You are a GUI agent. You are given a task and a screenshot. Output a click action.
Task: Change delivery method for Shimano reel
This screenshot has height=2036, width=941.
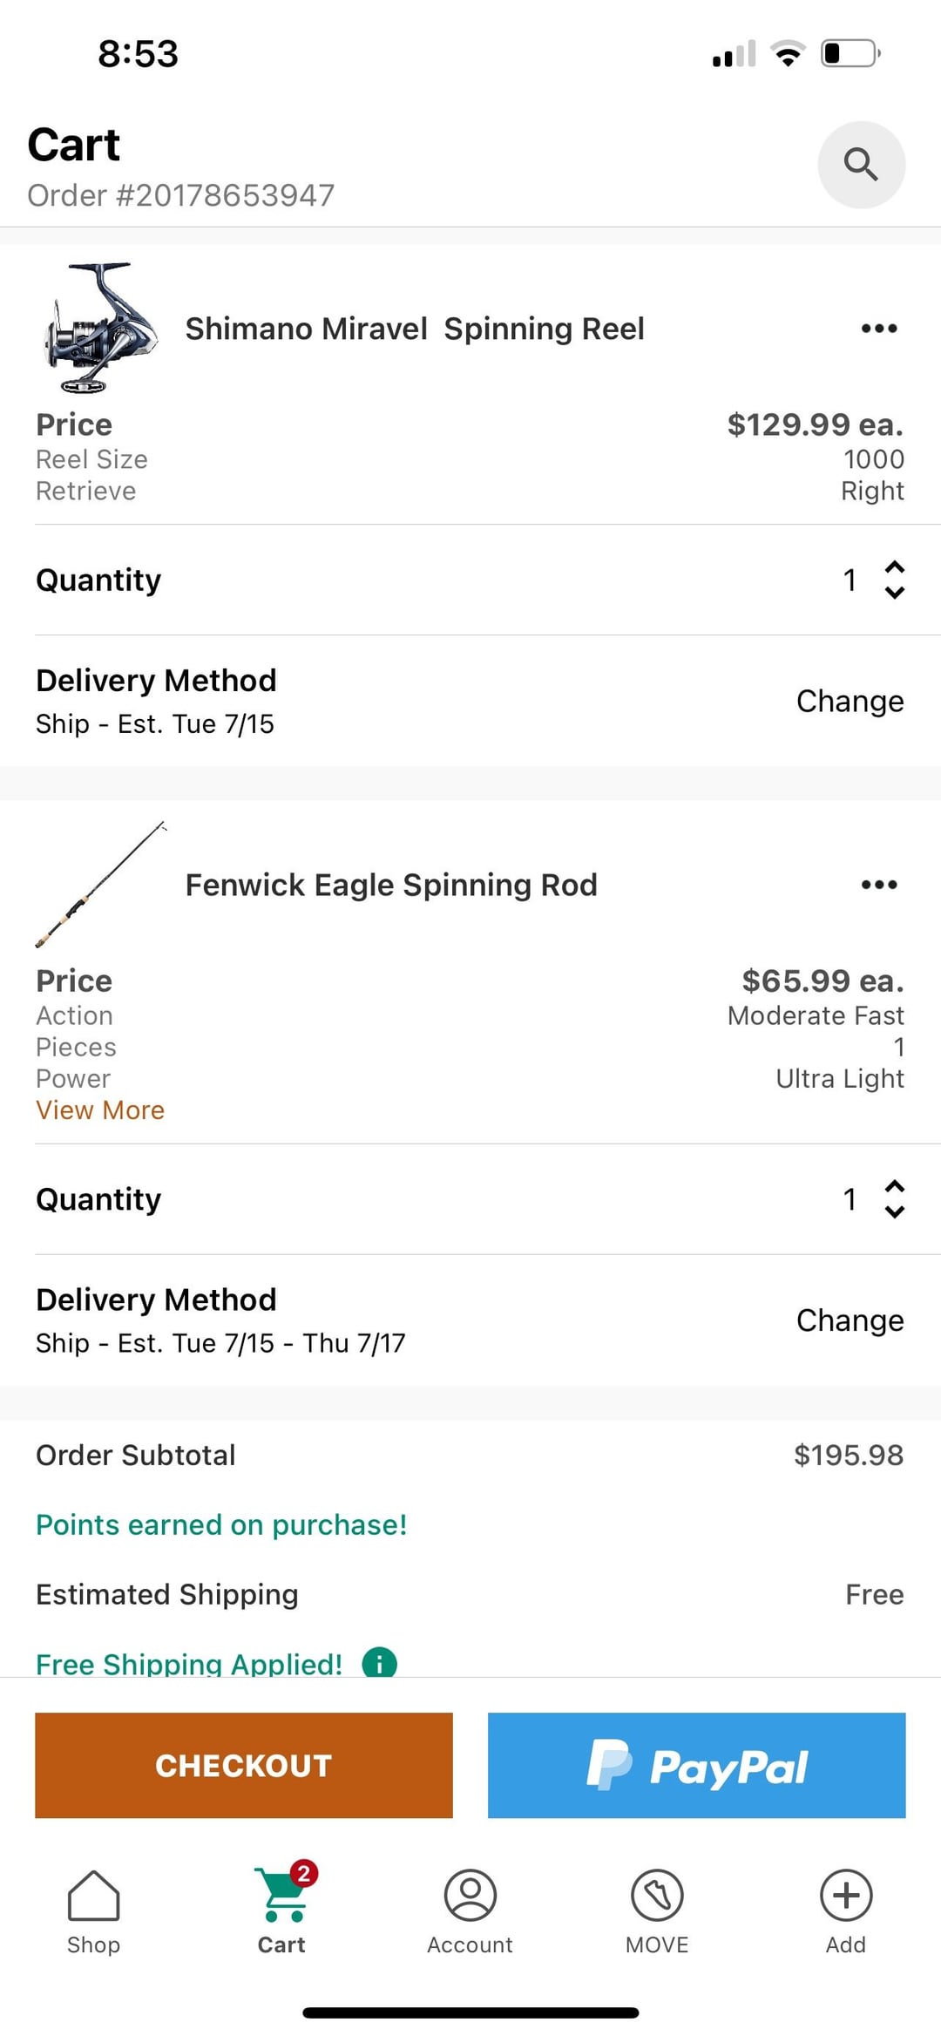point(850,701)
